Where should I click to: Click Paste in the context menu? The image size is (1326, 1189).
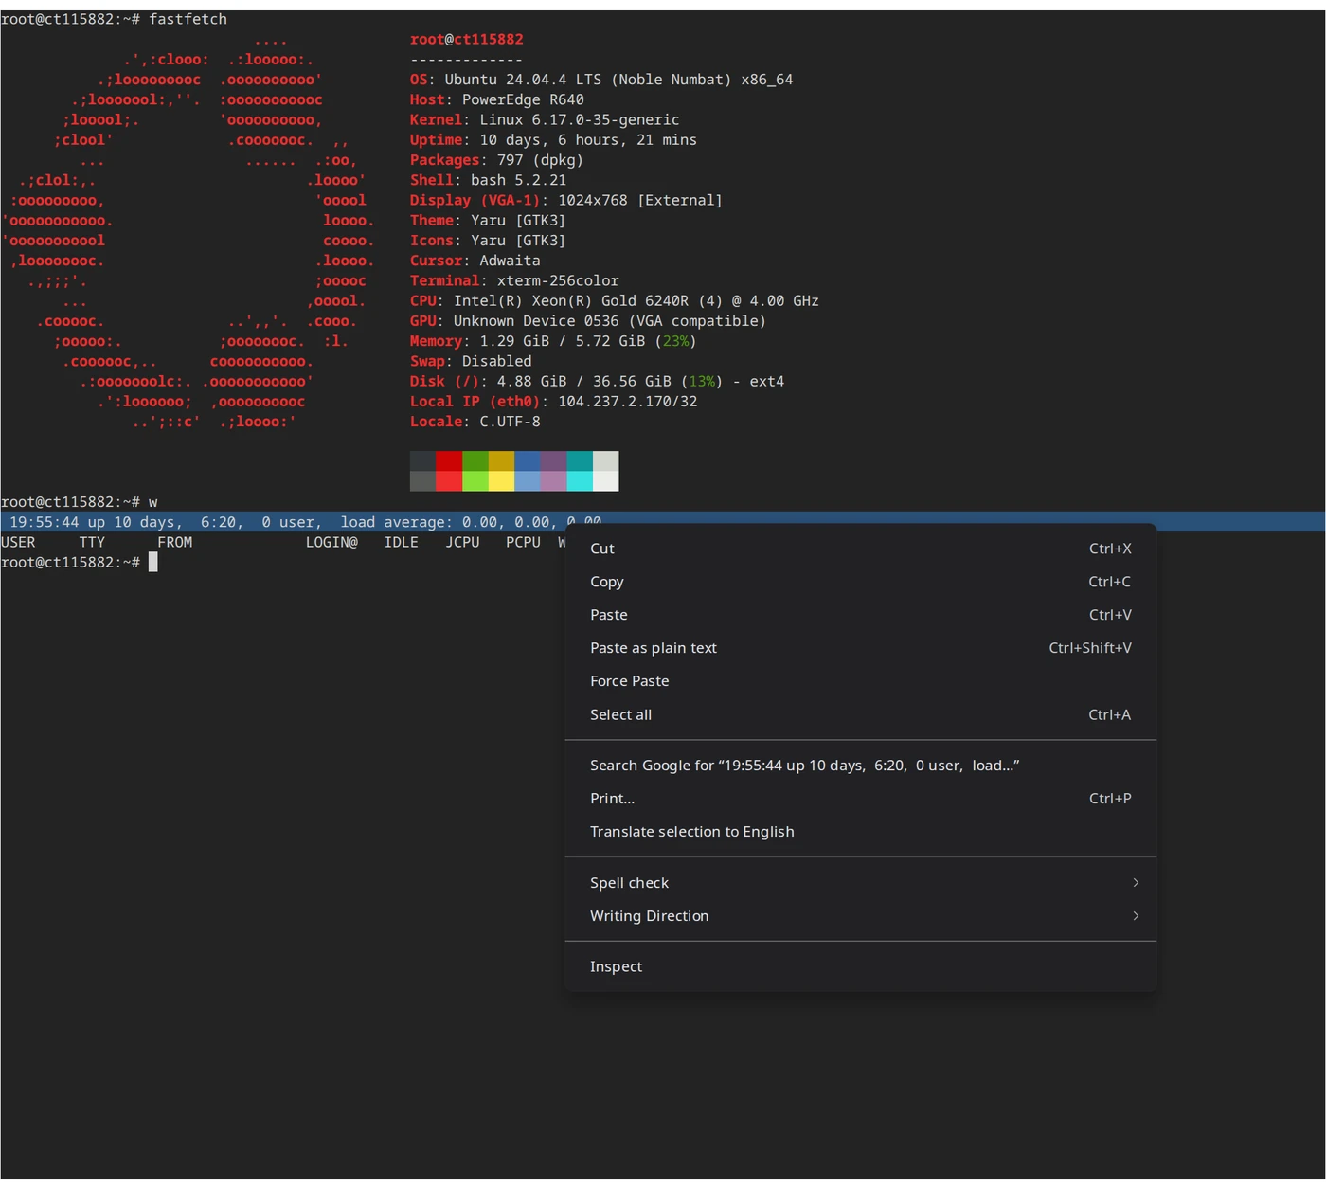coord(860,615)
